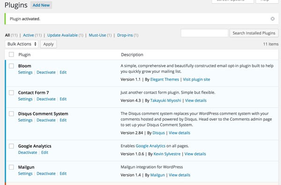The image size is (281, 185).
Task: Click the '11 items' count text
Action: (271, 44)
